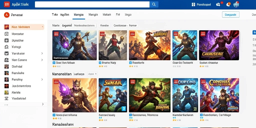
Task: Select the Yontlatkial trophy icon in sidebar
Action: (6, 98)
